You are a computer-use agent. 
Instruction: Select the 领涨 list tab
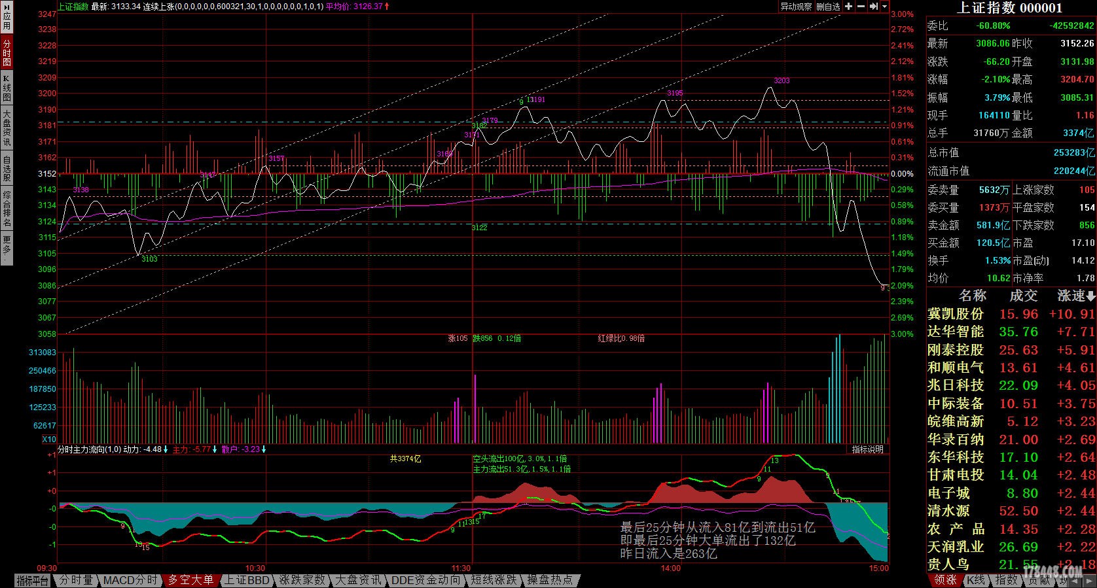(x=945, y=580)
